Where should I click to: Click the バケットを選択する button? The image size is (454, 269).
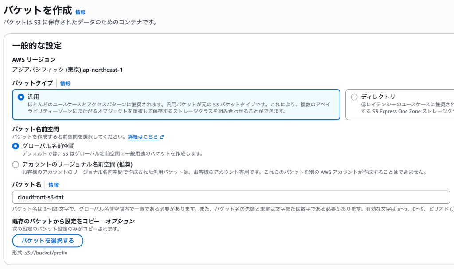pyautogui.click(x=48, y=241)
